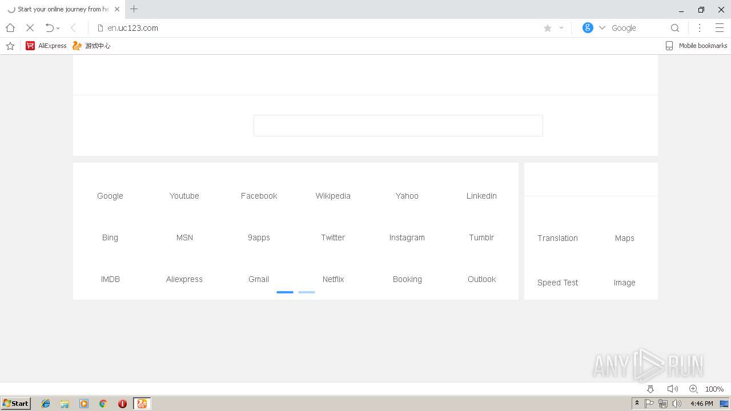Viewport: 731px width, 411px height.
Task: Close the uc123 tab
Action: point(117,9)
